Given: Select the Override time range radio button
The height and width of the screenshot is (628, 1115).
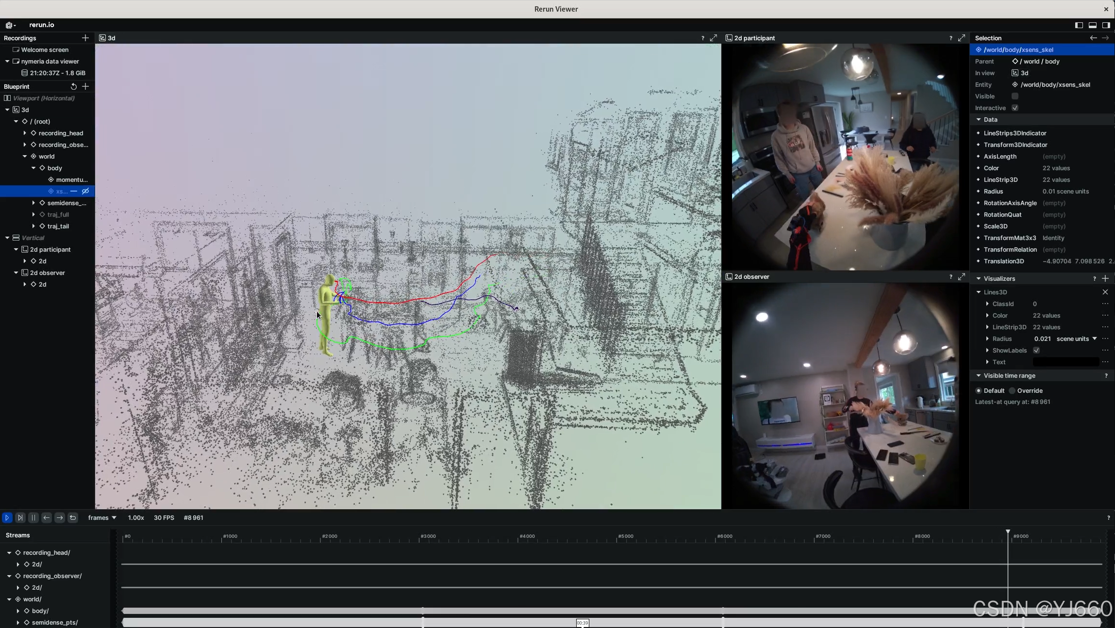Looking at the screenshot, I should tap(1012, 391).
